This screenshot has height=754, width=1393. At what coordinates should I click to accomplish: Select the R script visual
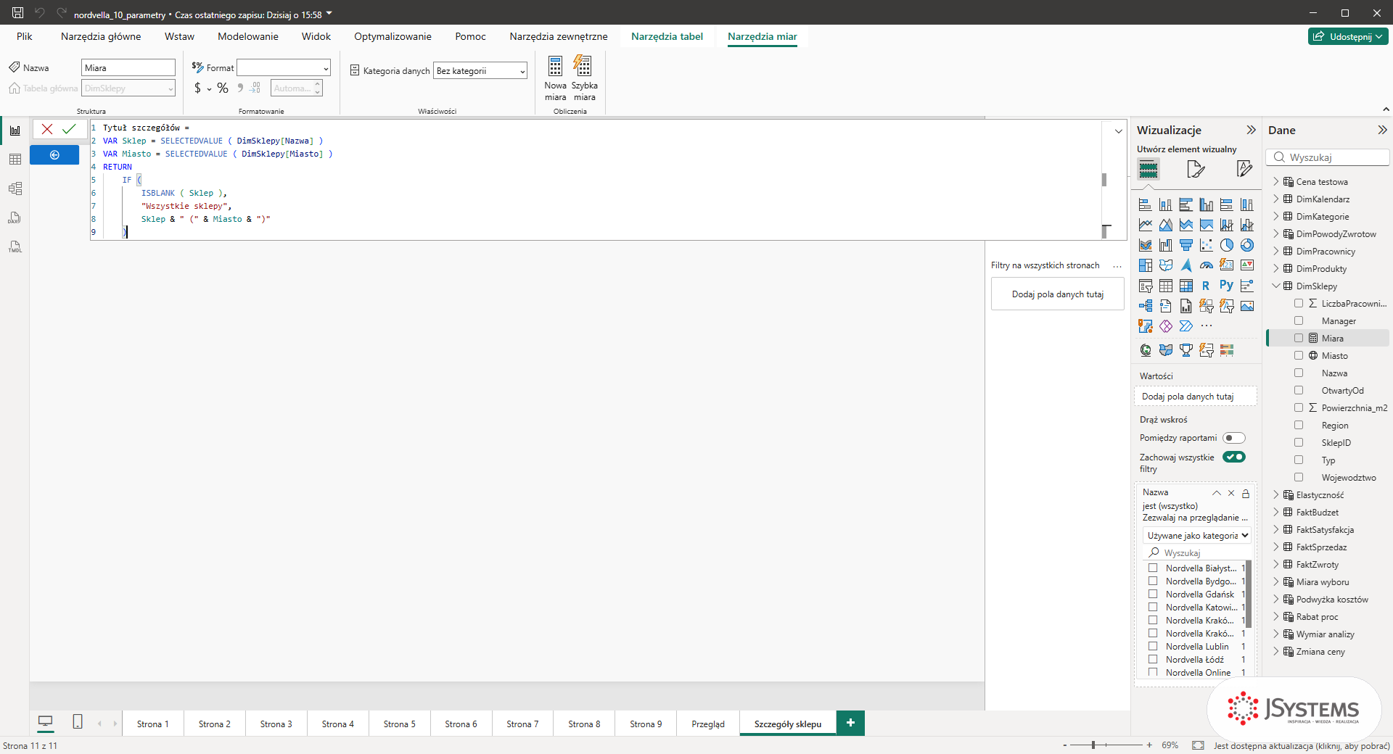point(1206,286)
